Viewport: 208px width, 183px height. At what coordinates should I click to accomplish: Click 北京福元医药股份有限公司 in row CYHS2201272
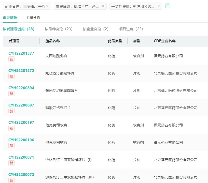pyautogui.click(x=176, y=73)
